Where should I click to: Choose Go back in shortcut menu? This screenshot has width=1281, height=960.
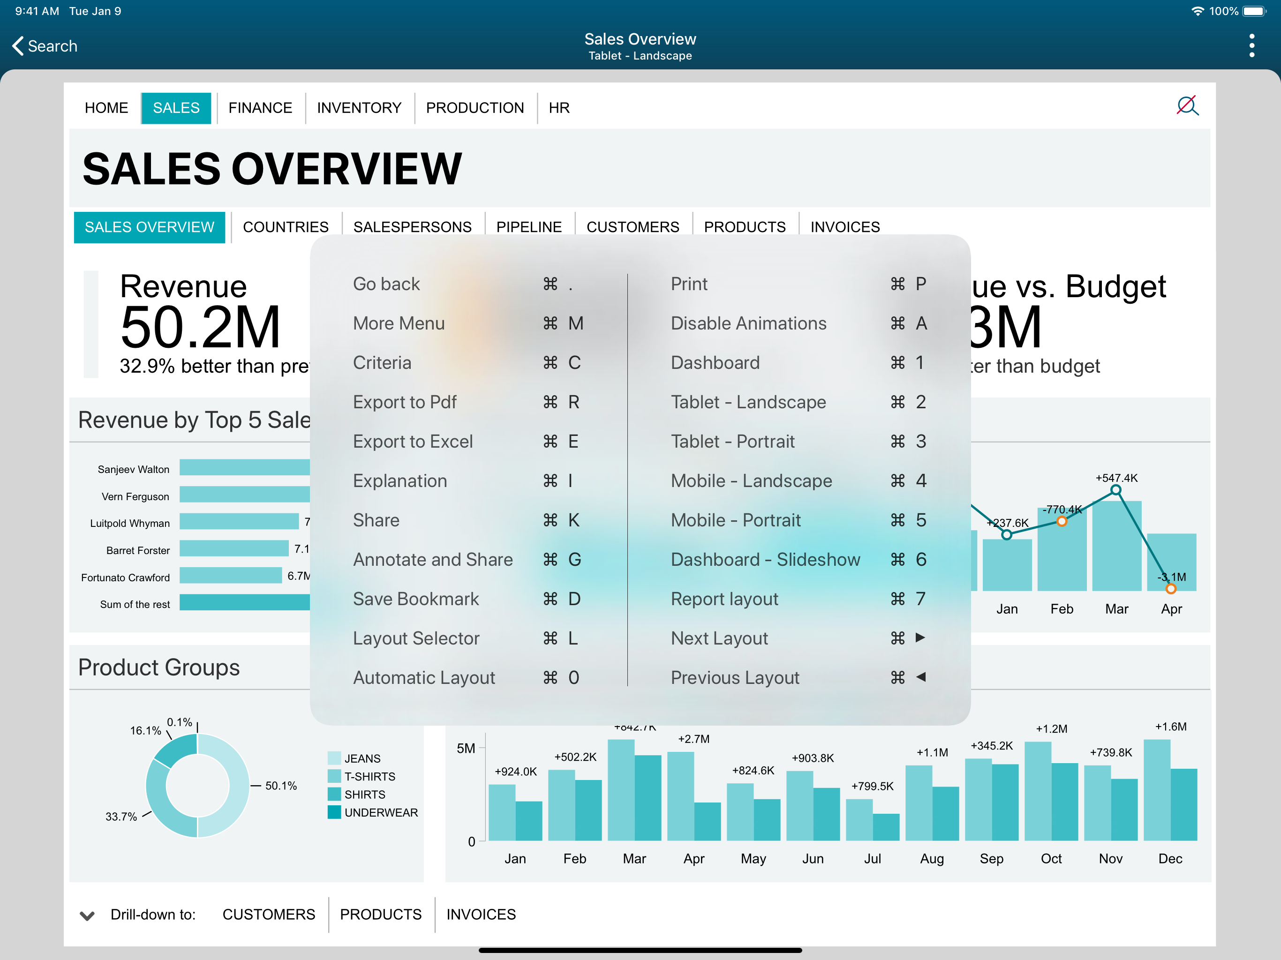(x=468, y=284)
